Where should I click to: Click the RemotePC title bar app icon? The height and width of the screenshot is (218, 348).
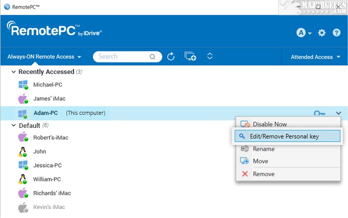(x=7, y=7)
